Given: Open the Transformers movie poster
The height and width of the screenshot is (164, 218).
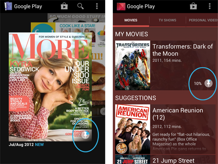Looking at the screenshot, I should click(x=133, y=65).
